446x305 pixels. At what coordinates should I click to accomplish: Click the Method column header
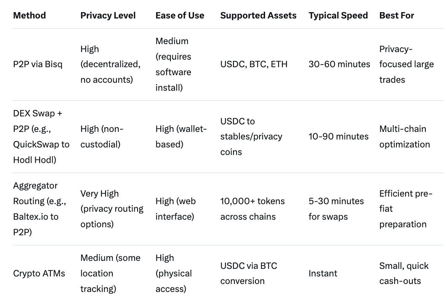click(29, 16)
